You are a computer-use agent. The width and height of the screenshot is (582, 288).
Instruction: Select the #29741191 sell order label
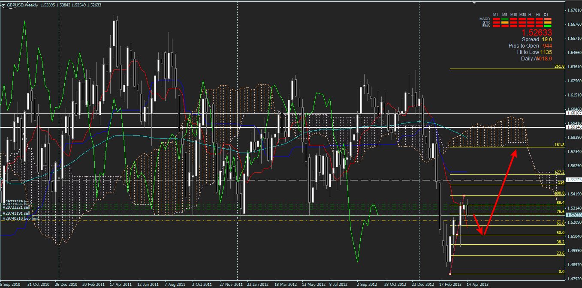(16, 213)
